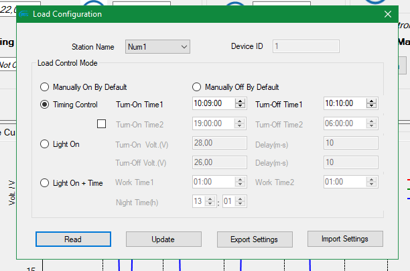This screenshot has width=410, height=271.
Task: Click the Turn-Off Time1 field
Action: coord(344,104)
